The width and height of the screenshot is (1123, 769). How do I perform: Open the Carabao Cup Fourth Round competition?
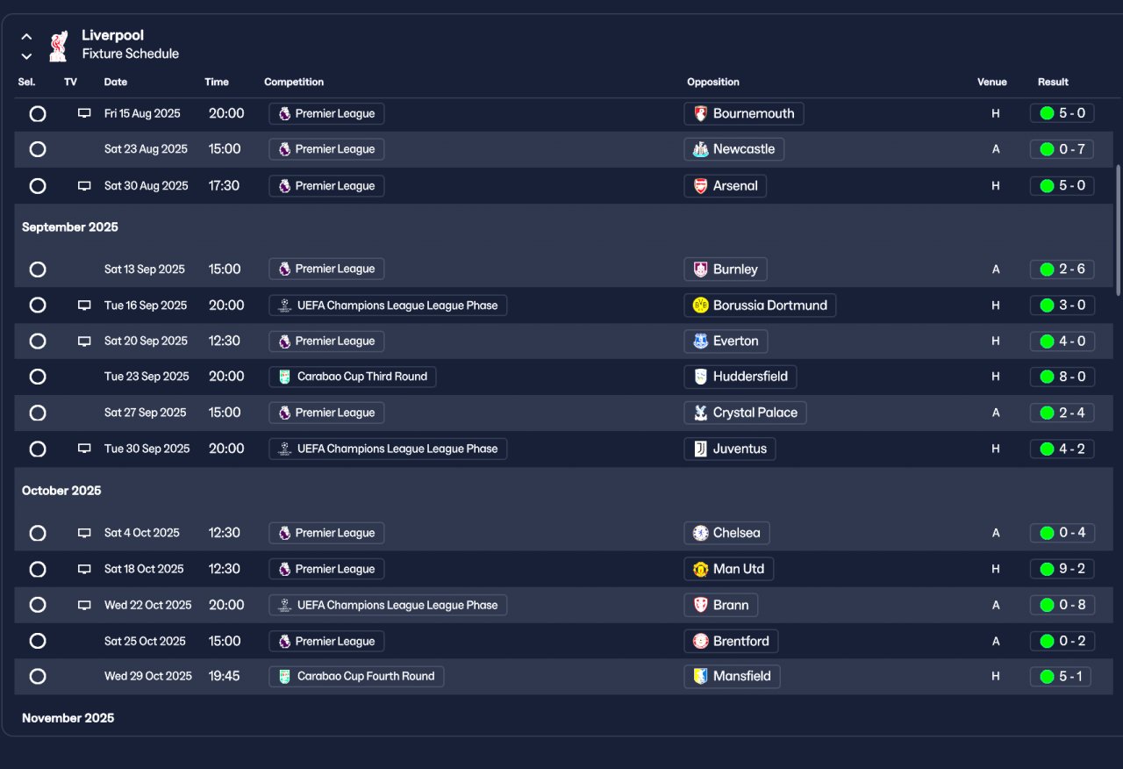pos(356,676)
